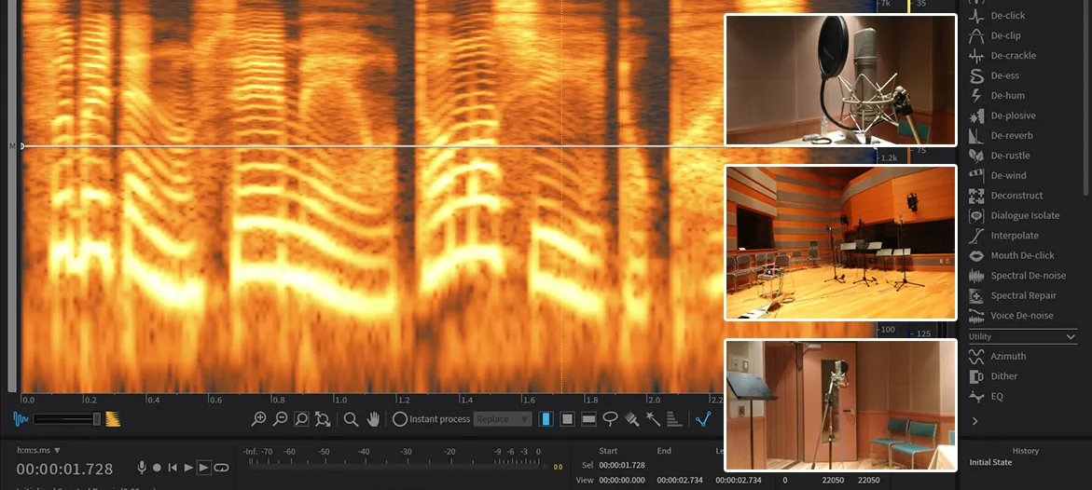
Task: Open the Spectral Repair module
Action: (x=1012, y=296)
